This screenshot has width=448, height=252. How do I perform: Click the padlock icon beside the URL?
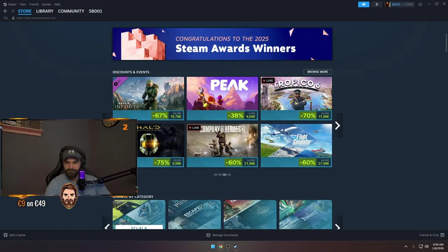point(13,18)
